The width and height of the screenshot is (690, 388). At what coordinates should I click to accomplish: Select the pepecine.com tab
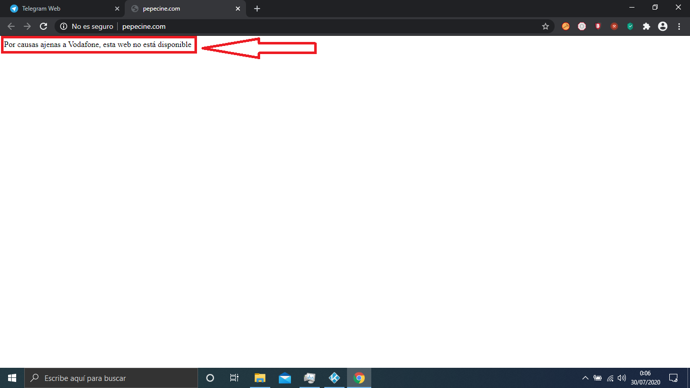click(185, 9)
